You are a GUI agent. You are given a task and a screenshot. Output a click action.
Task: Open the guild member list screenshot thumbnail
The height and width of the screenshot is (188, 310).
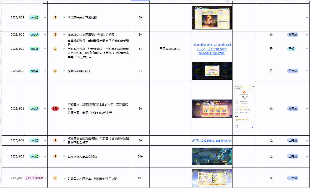pyautogui.click(x=212, y=178)
